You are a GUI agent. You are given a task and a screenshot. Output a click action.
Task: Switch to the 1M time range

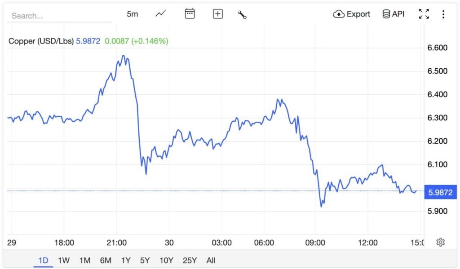[85, 260]
